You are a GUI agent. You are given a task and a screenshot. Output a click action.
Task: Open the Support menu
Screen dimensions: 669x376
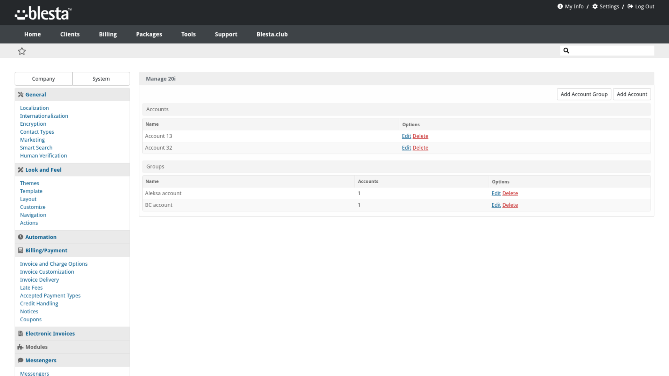pyautogui.click(x=226, y=34)
